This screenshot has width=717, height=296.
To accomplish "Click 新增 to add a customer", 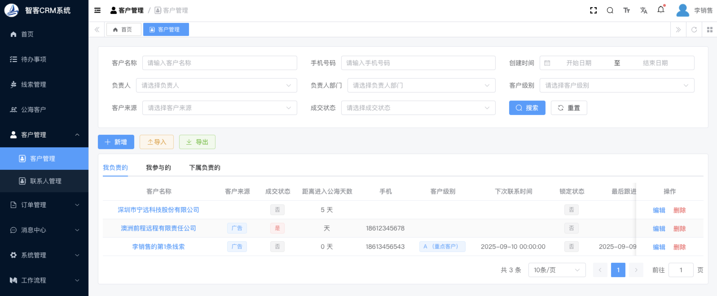I will [x=116, y=142].
